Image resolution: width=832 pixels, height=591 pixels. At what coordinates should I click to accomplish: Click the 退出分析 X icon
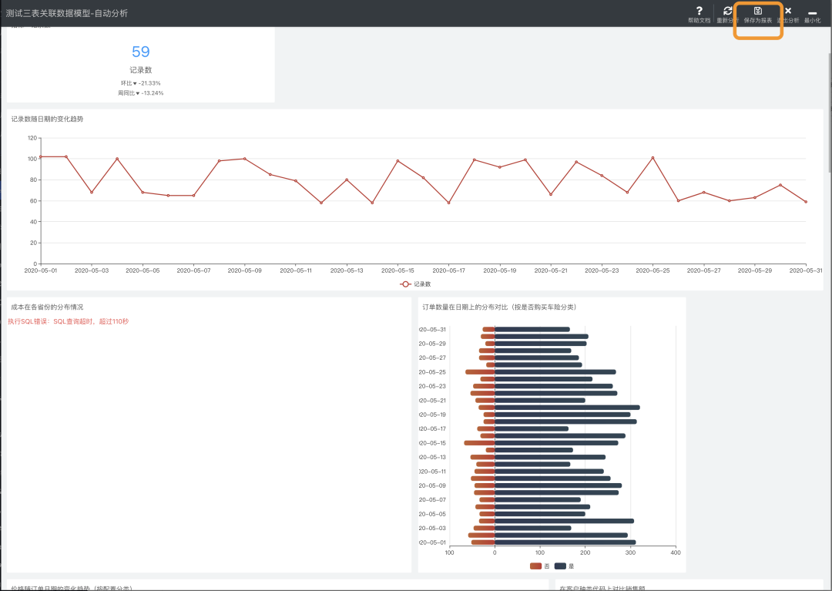point(788,11)
